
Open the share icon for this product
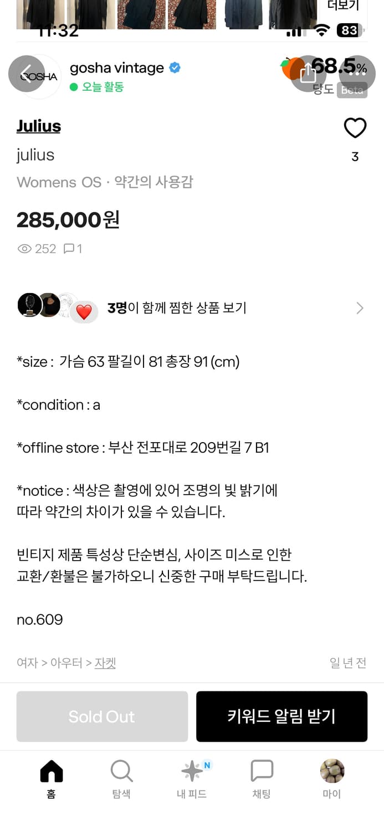coord(308,73)
